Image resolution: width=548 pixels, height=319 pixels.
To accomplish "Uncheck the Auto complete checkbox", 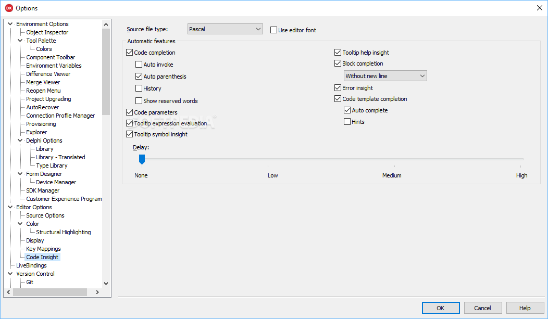I will [347, 110].
